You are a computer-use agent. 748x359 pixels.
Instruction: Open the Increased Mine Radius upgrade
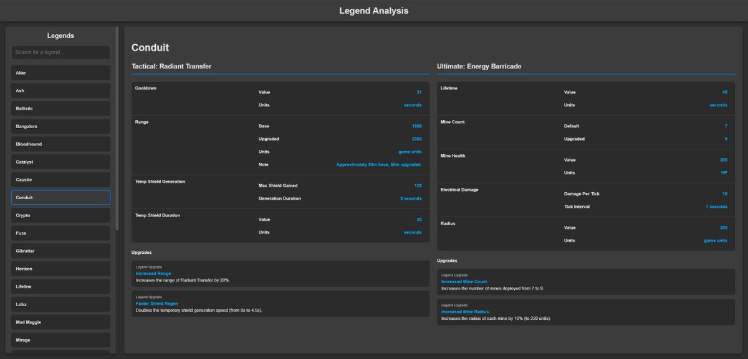[465, 311]
